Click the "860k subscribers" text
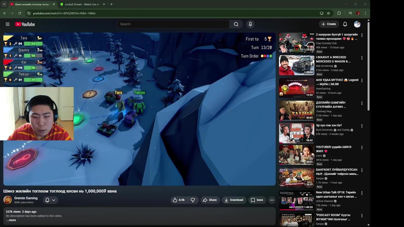Image resolution: width=404 pixels, height=227 pixels. click(x=24, y=202)
